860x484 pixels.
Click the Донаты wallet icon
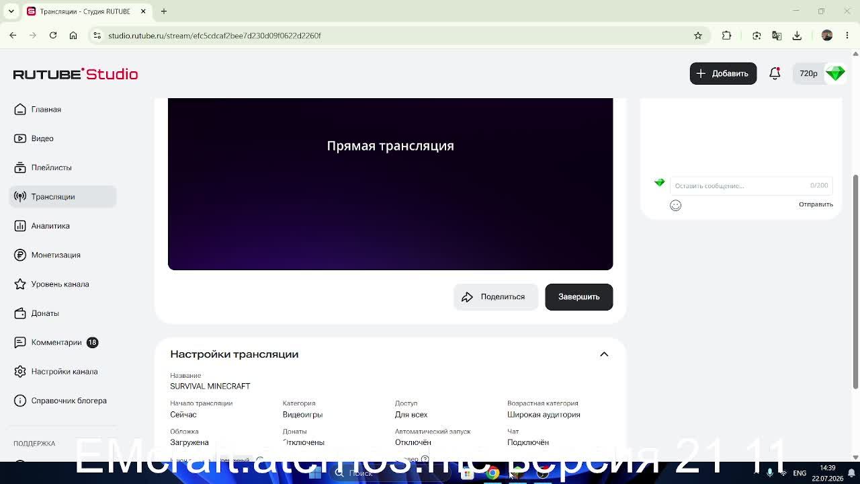click(20, 313)
